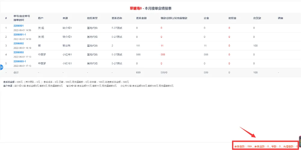Viewport: 301px width, 150px height.
Task: Click the 定金 column header
Action: (206, 18)
